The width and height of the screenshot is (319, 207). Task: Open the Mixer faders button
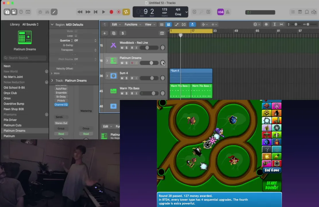(x=47, y=12)
